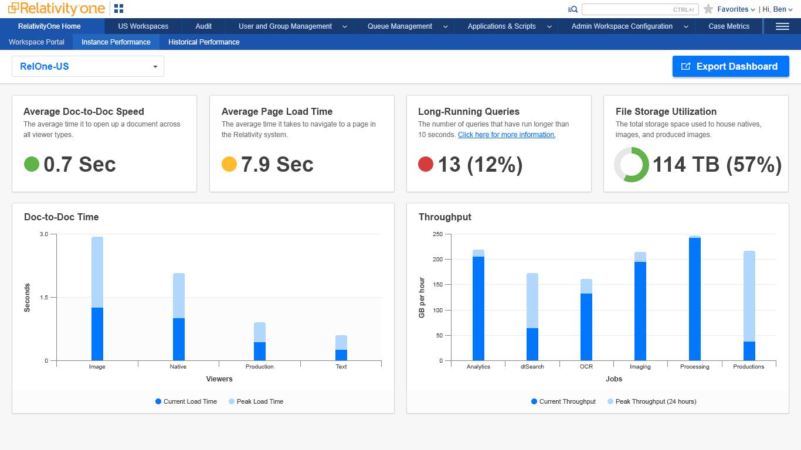Viewport: 801px width, 450px height.
Task: Click 'Average Page Load Time' card heading
Action: 277,111
